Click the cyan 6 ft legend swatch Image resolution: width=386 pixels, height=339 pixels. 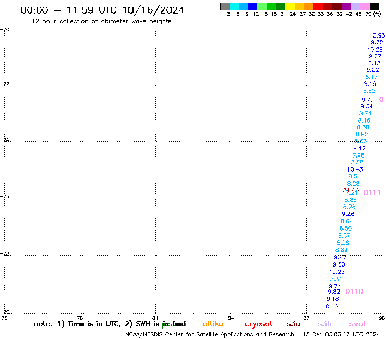pos(234,6)
